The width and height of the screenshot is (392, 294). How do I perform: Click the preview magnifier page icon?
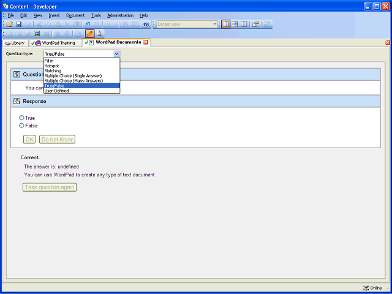pos(99,34)
